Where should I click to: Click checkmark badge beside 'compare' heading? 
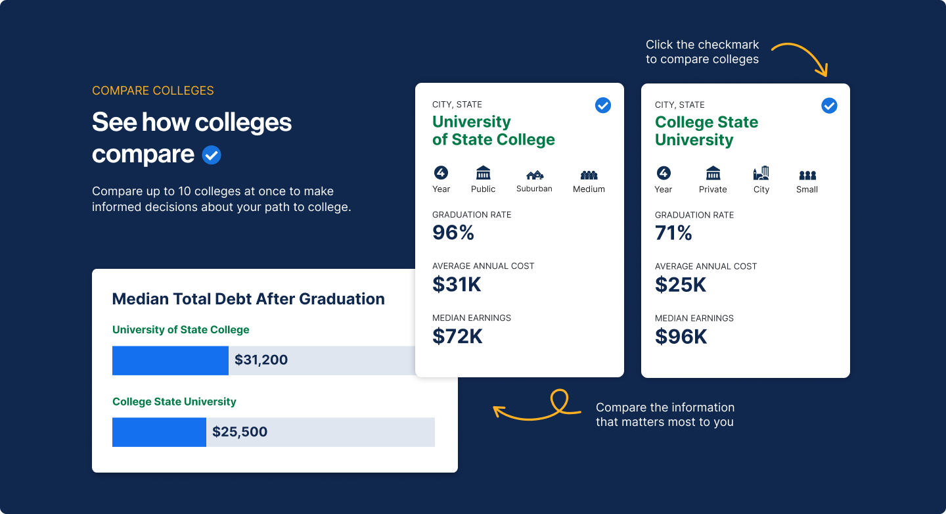coord(212,155)
